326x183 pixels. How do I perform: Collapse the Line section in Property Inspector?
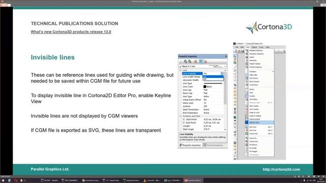click(x=180, y=70)
